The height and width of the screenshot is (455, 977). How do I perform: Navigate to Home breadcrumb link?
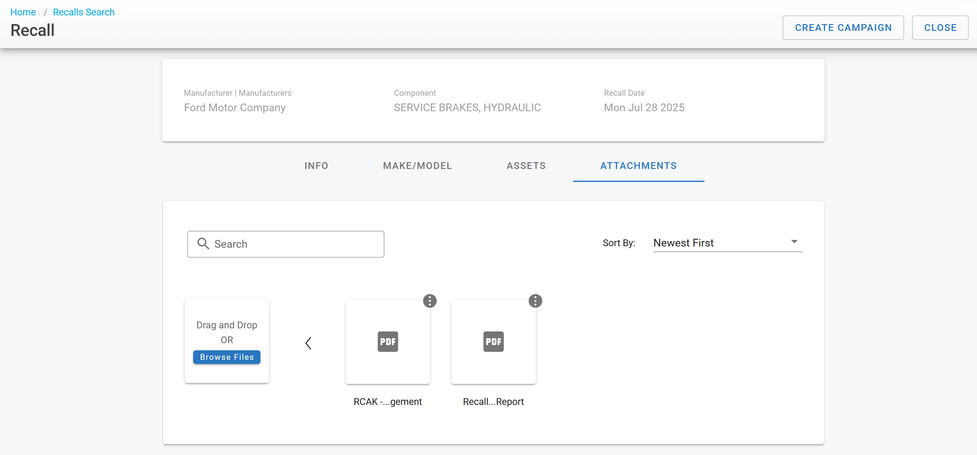[23, 12]
